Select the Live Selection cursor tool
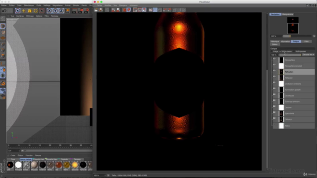317x178 pixels. tap(18, 10)
